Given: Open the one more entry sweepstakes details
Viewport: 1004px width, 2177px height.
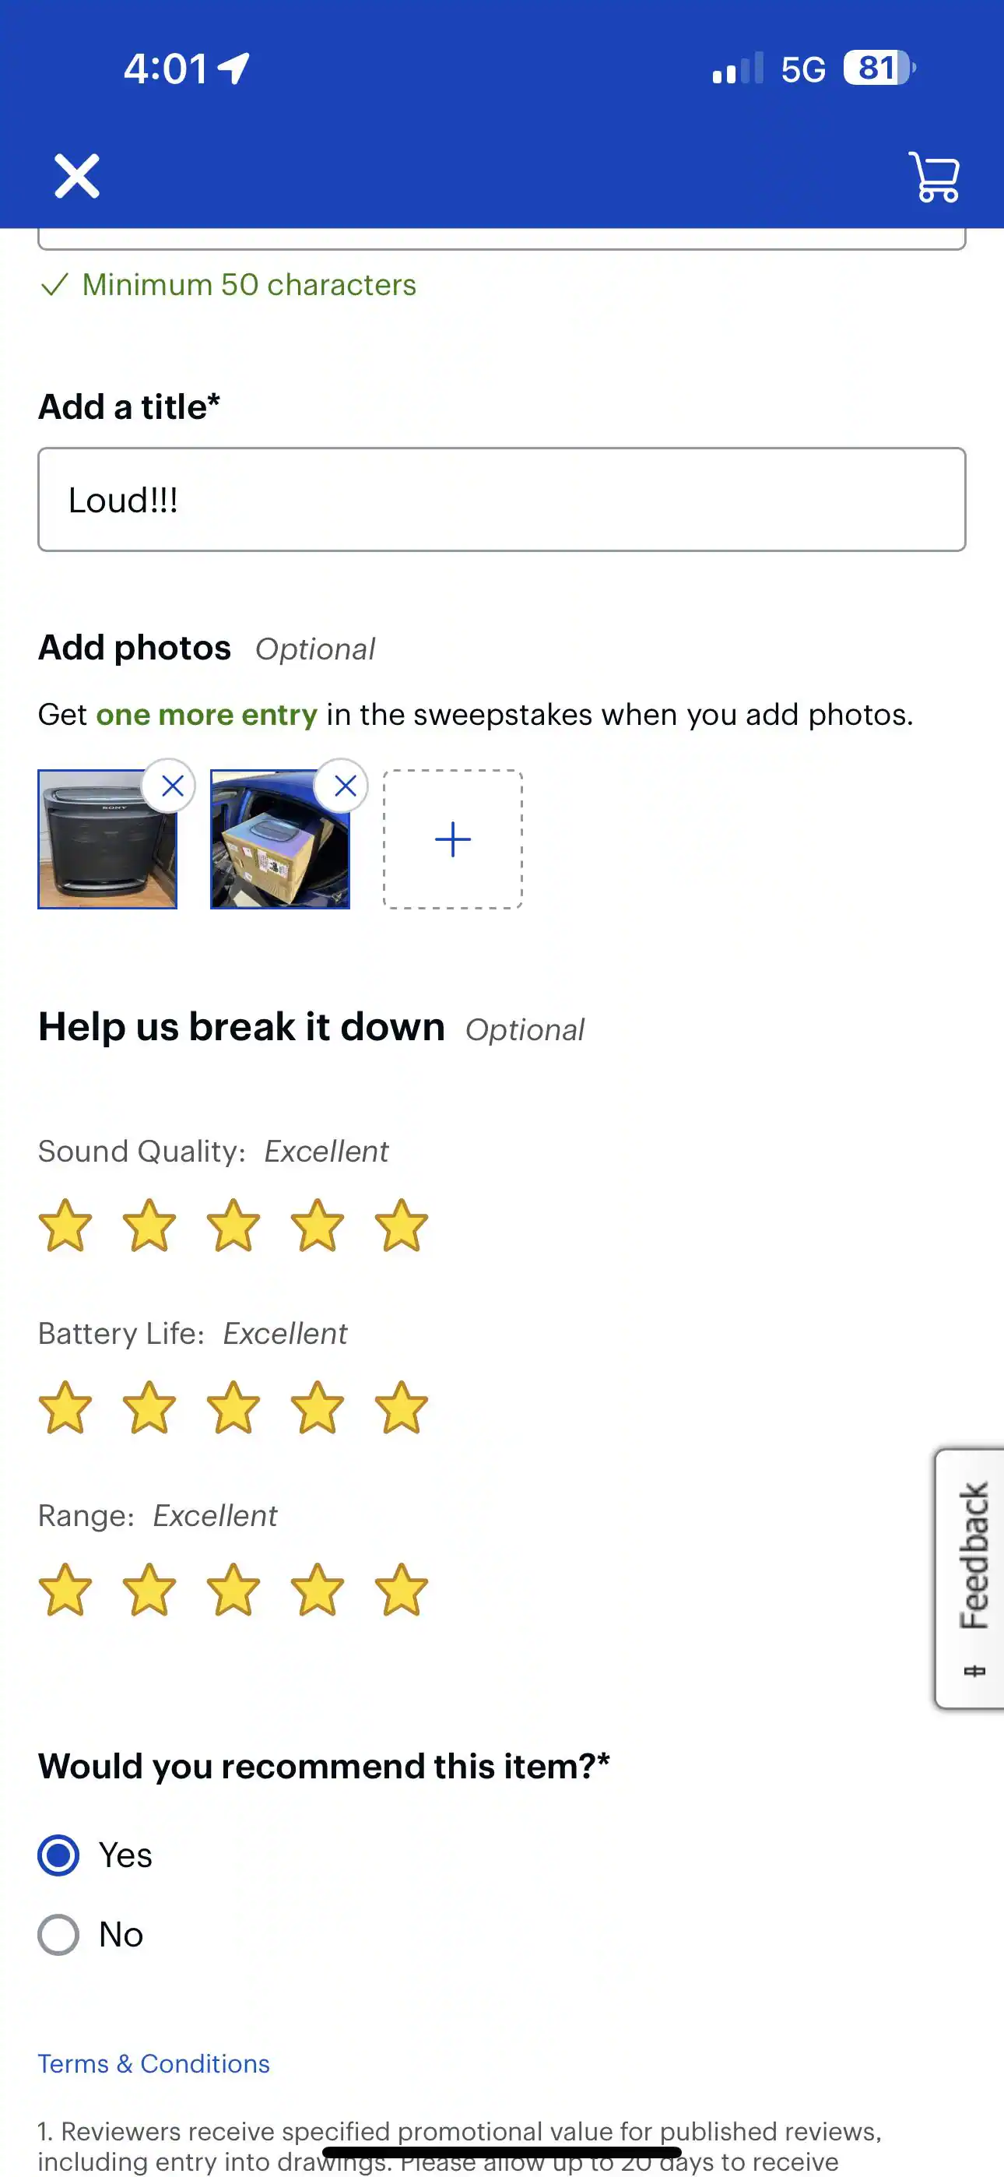Looking at the screenshot, I should point(207,714).
